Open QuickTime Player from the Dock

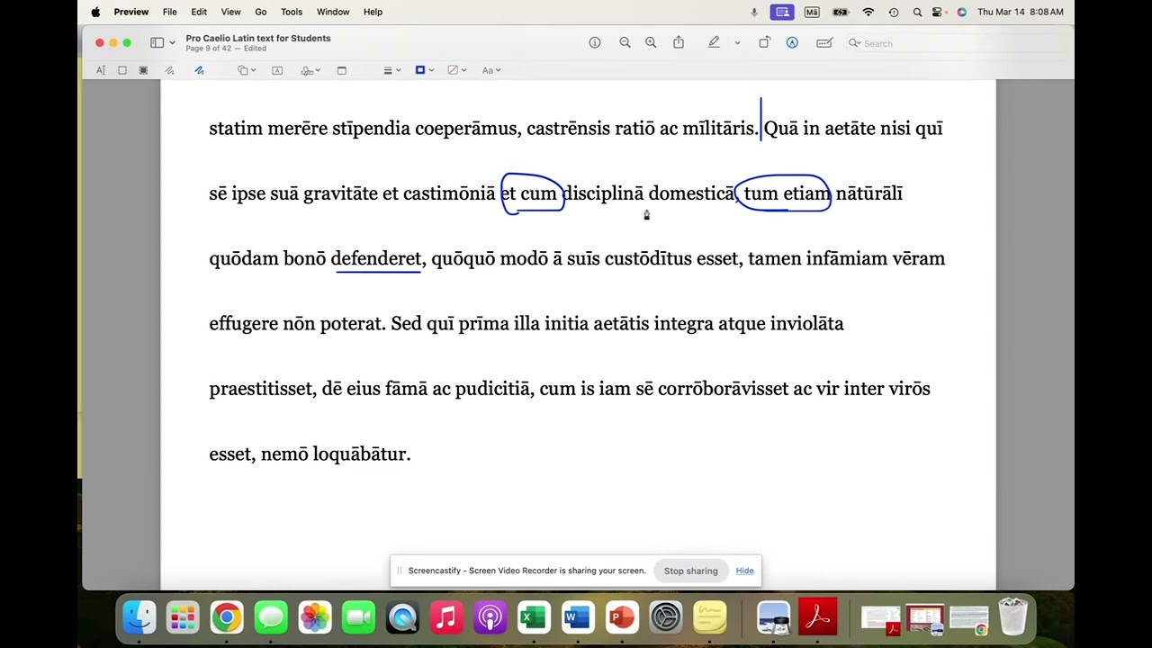click(402, 617)
